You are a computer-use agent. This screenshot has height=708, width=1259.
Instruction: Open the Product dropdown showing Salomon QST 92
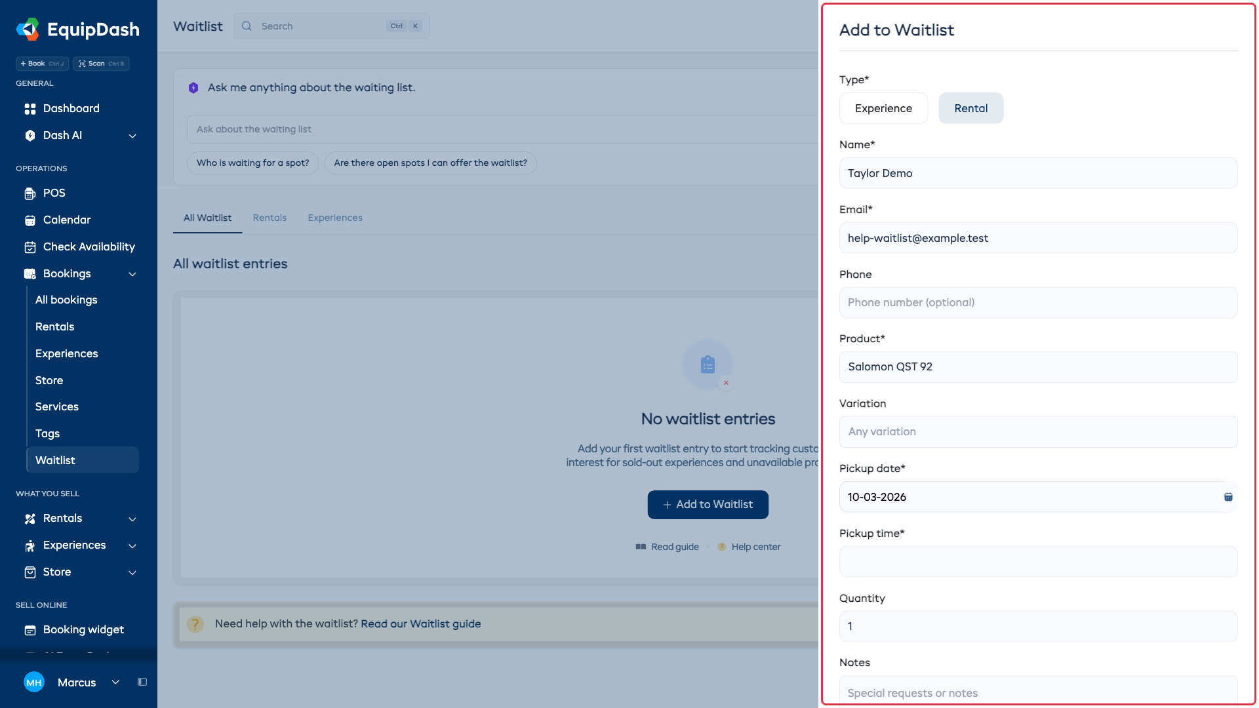tap(1038, 367)
